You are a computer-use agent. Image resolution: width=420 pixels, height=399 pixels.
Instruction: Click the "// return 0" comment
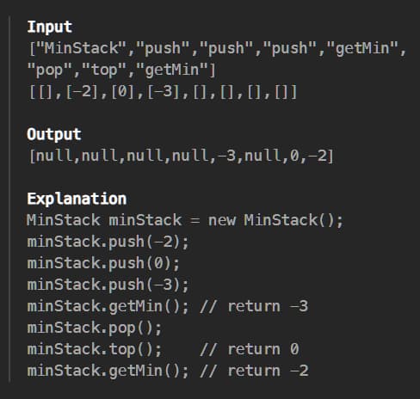click(x=250, y=349)
